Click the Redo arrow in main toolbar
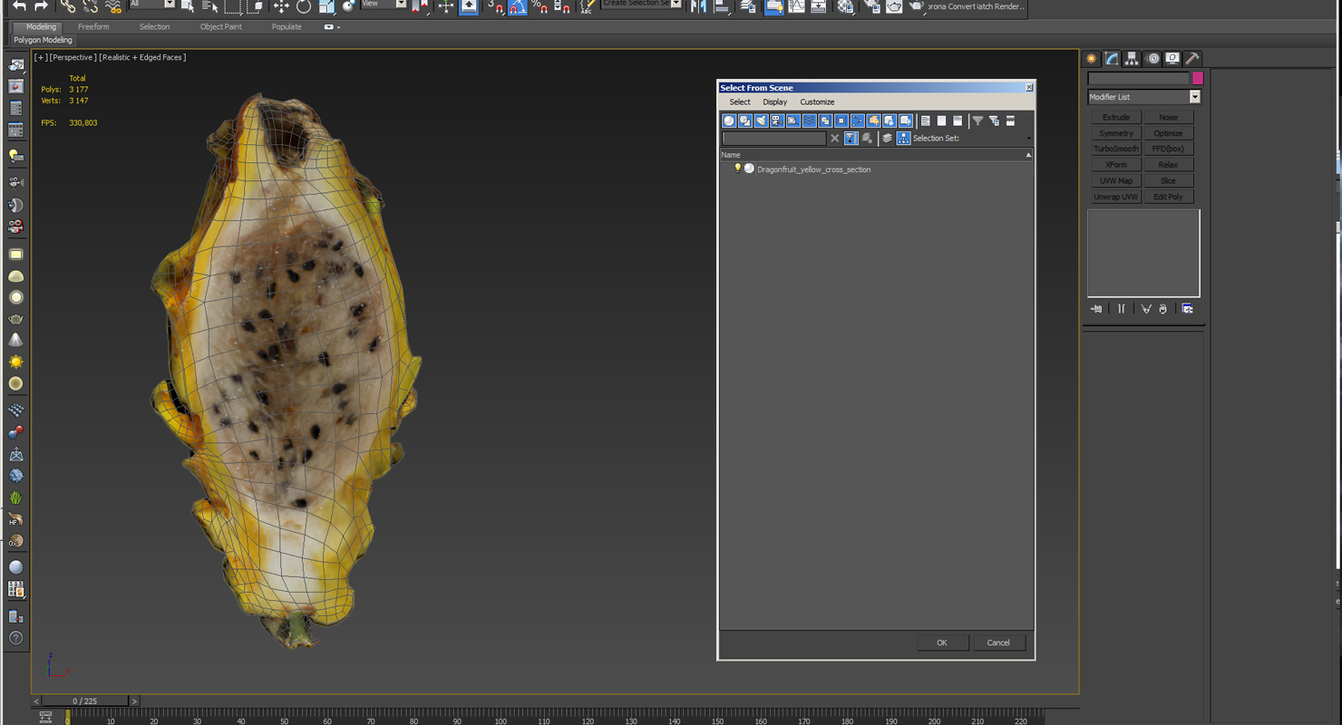 tap(42, 6)
